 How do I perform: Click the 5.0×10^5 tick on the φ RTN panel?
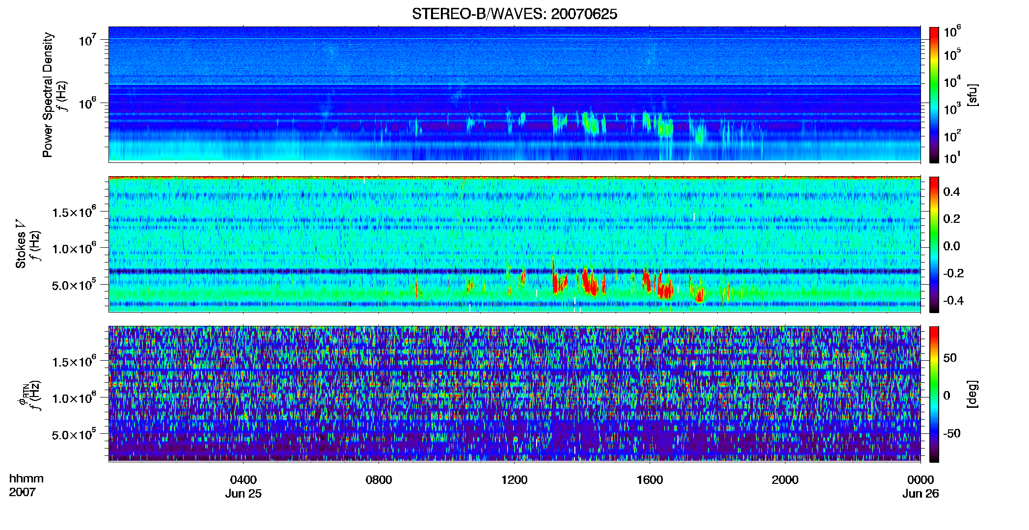(x=74, y=435)
